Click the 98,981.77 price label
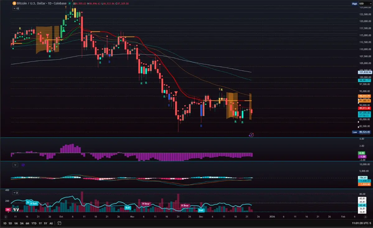 click(365, 80)
